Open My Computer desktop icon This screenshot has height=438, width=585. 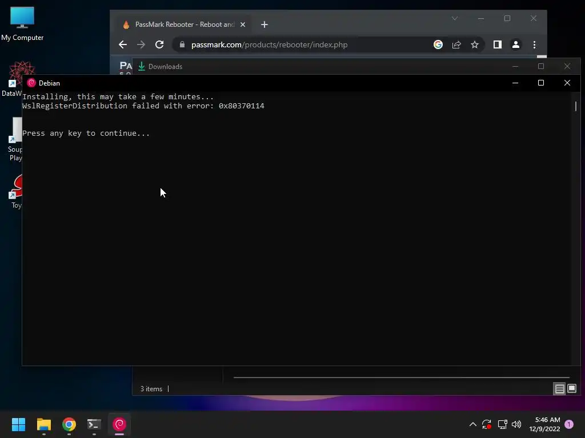[22, 24]
